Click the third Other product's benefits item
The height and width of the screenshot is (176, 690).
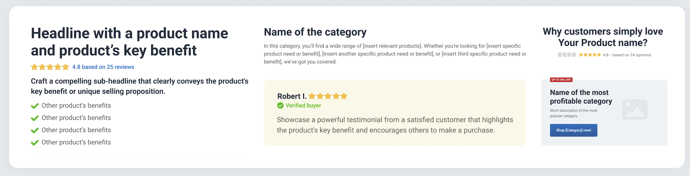click(76, 130)
